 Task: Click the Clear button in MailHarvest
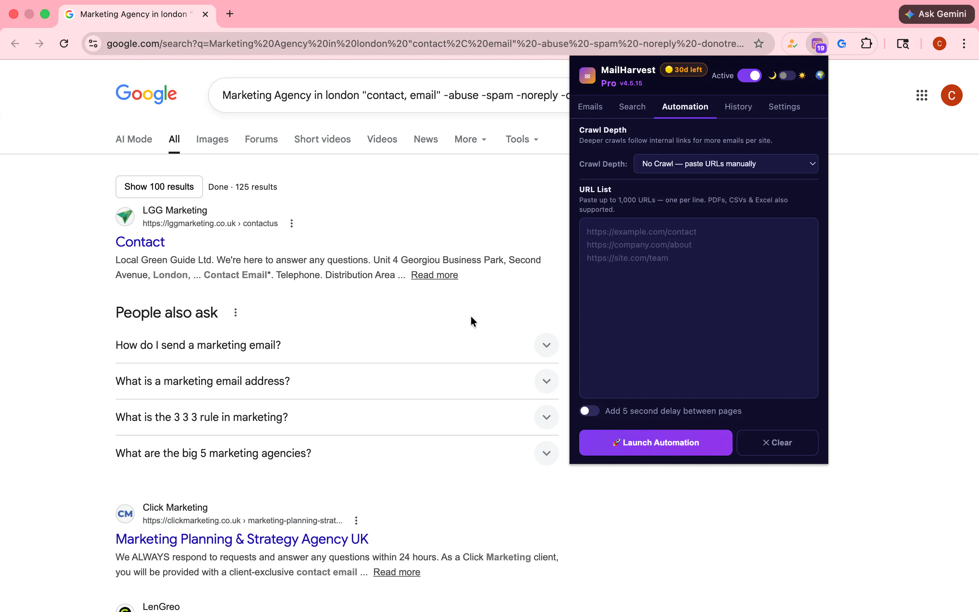coord(777,443)
